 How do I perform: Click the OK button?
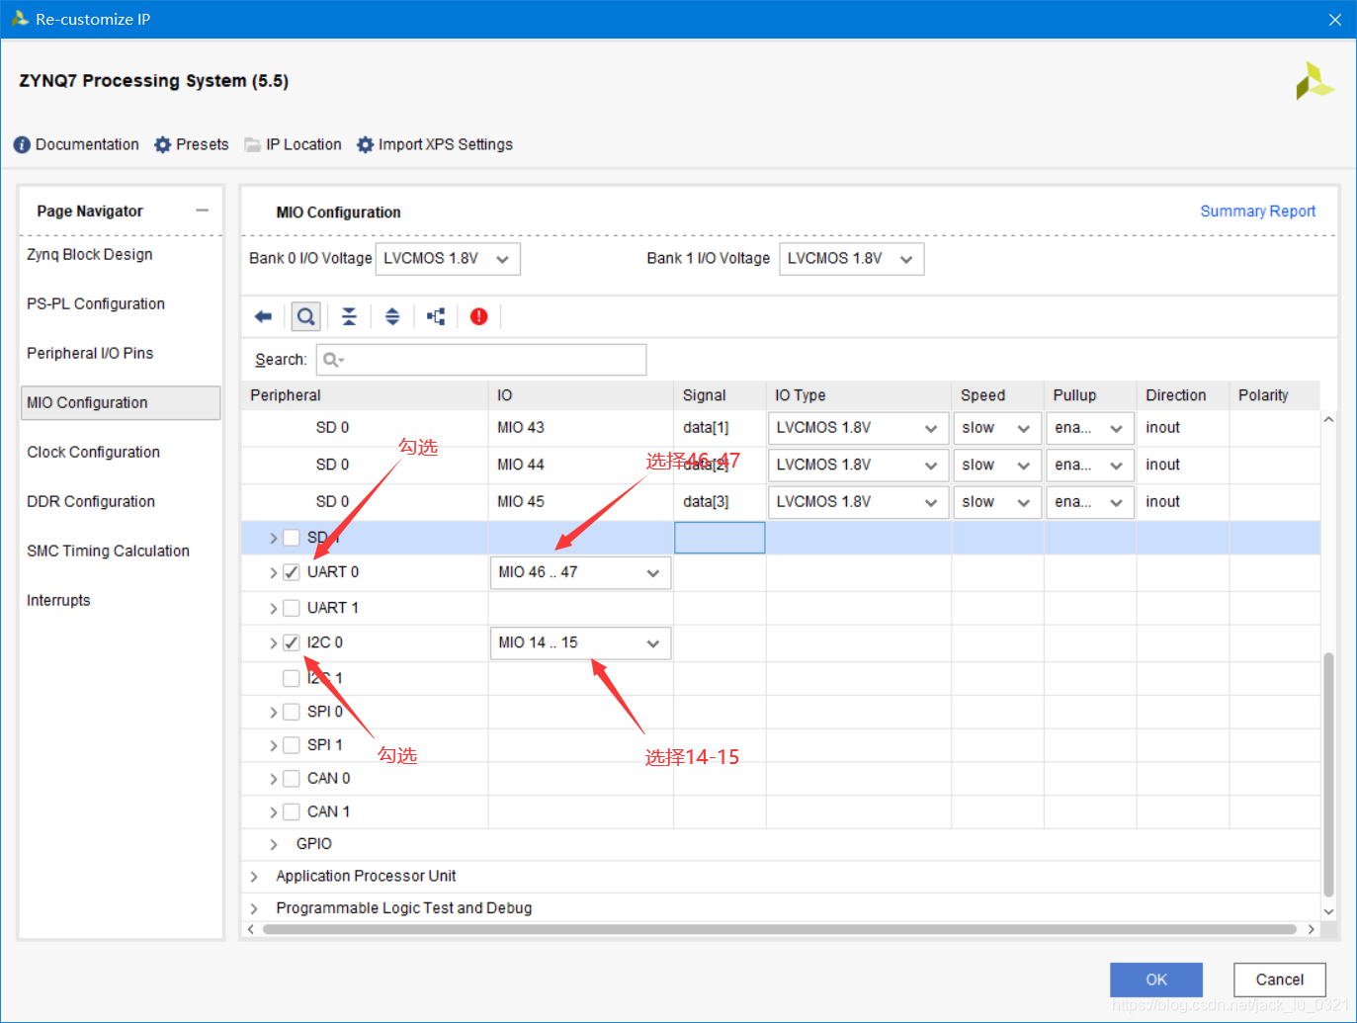click(x=1156, y=980)
